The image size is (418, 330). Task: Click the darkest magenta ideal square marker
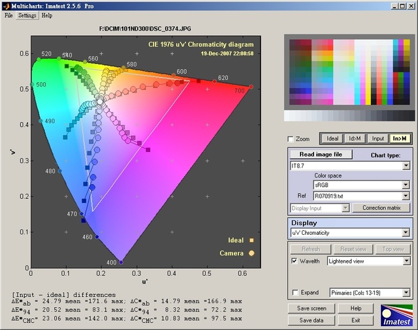[x=148, y=150]
